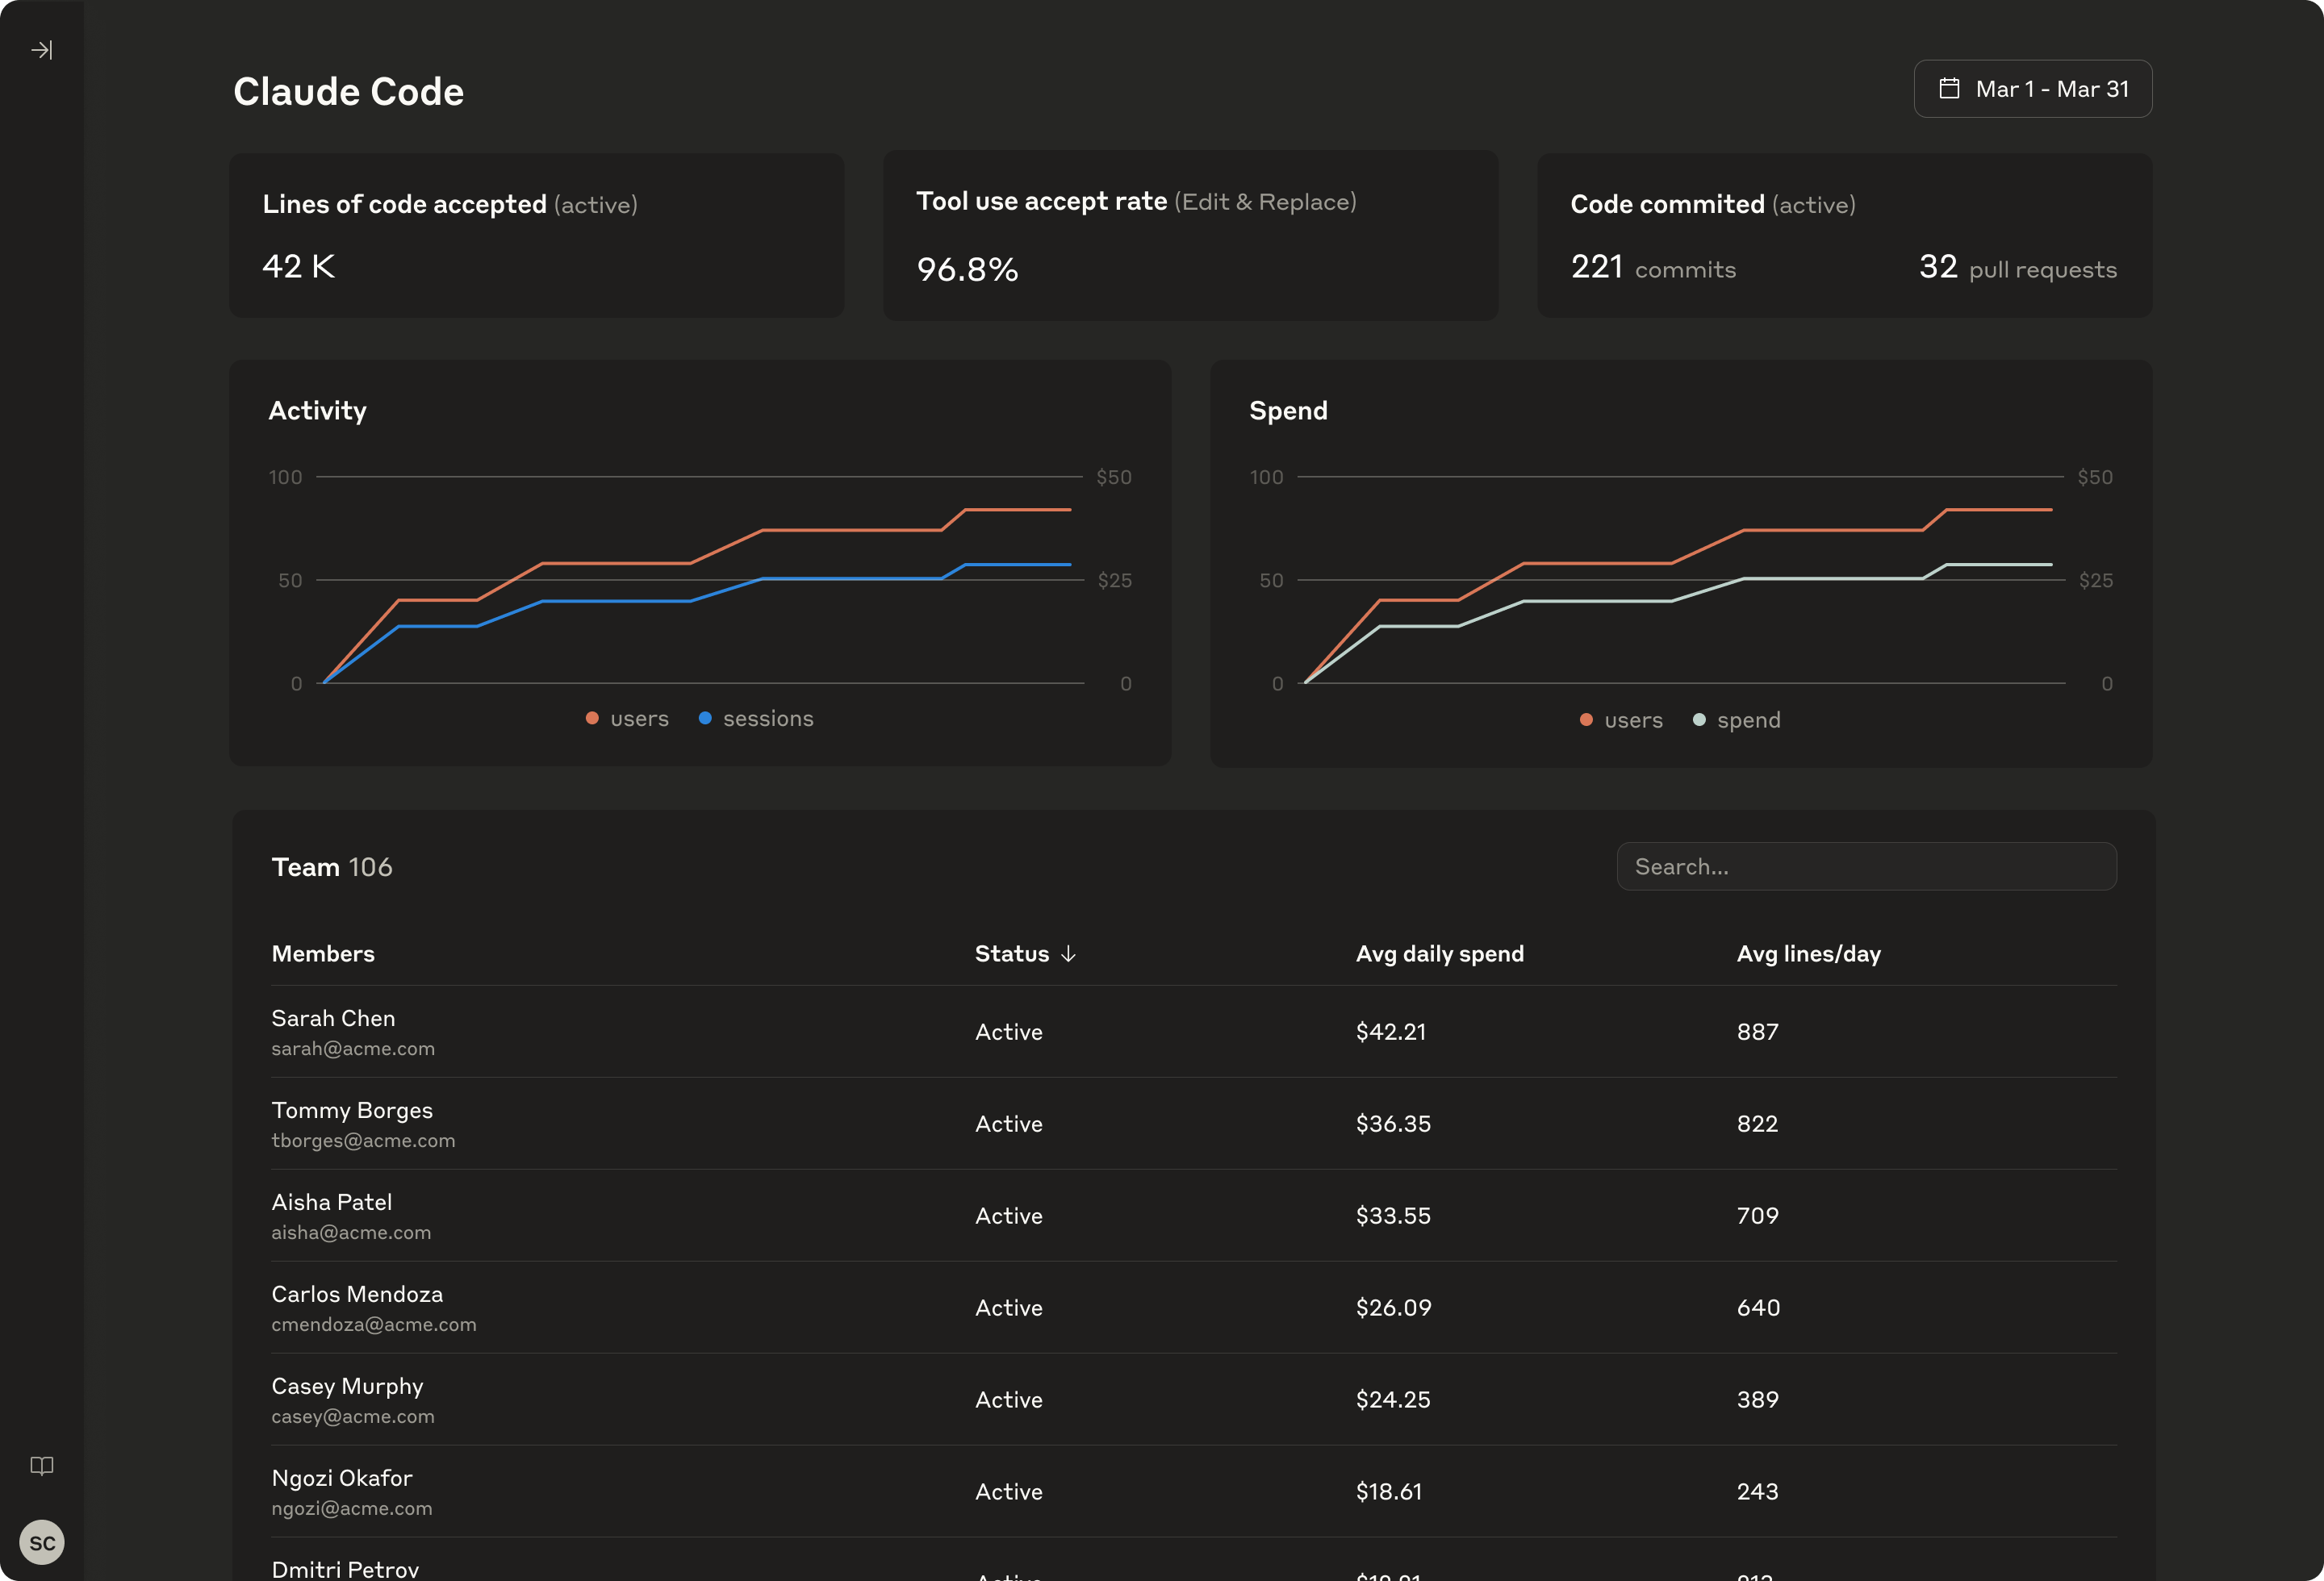Viewport: 2324px width, 1581px height.
Task: Open Tommy Borges member row
Action: [1194, 1124]
